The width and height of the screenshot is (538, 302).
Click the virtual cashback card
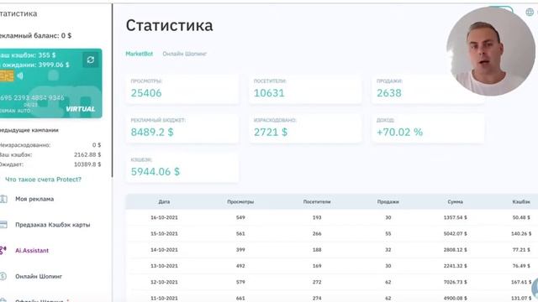pos(50,83)
